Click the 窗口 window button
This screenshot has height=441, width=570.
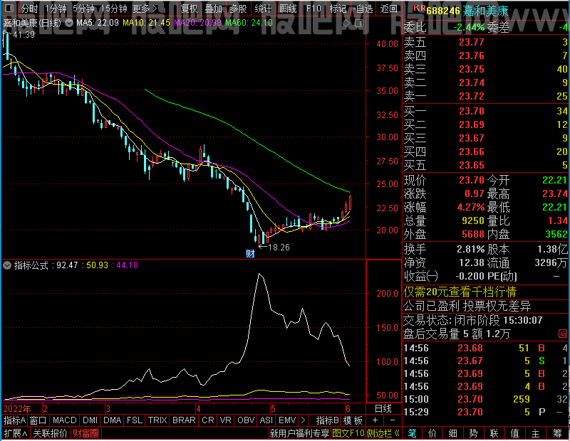click(38, 420)
